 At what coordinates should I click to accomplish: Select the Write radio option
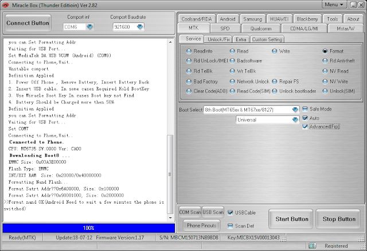(x=275, y=51)
